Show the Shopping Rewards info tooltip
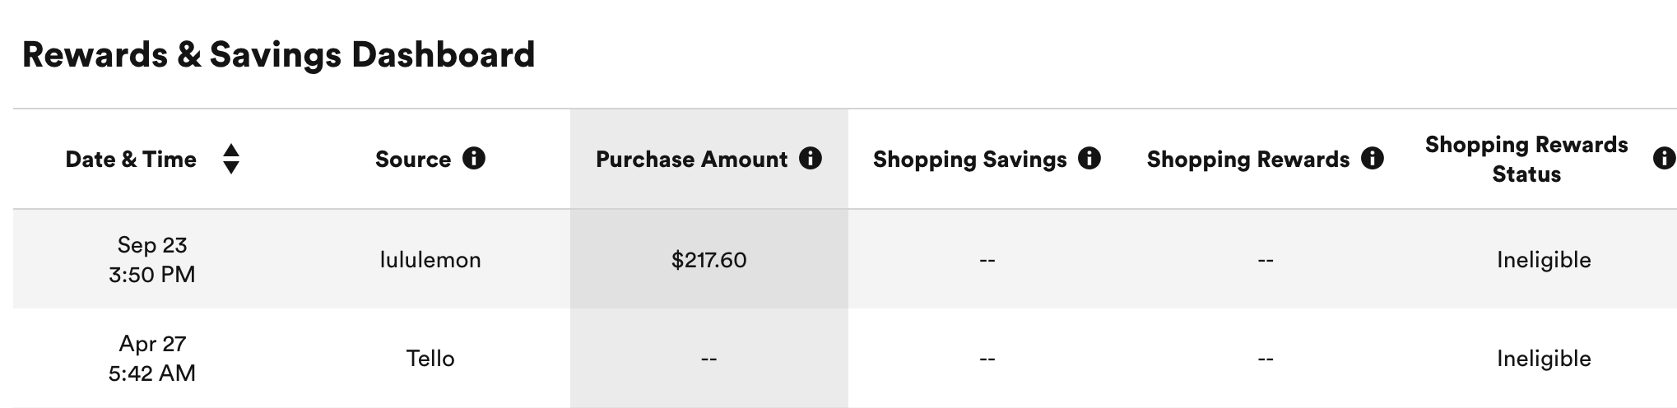The width and height of the screenshot is (1677, 408). [x=1373, y=158]
